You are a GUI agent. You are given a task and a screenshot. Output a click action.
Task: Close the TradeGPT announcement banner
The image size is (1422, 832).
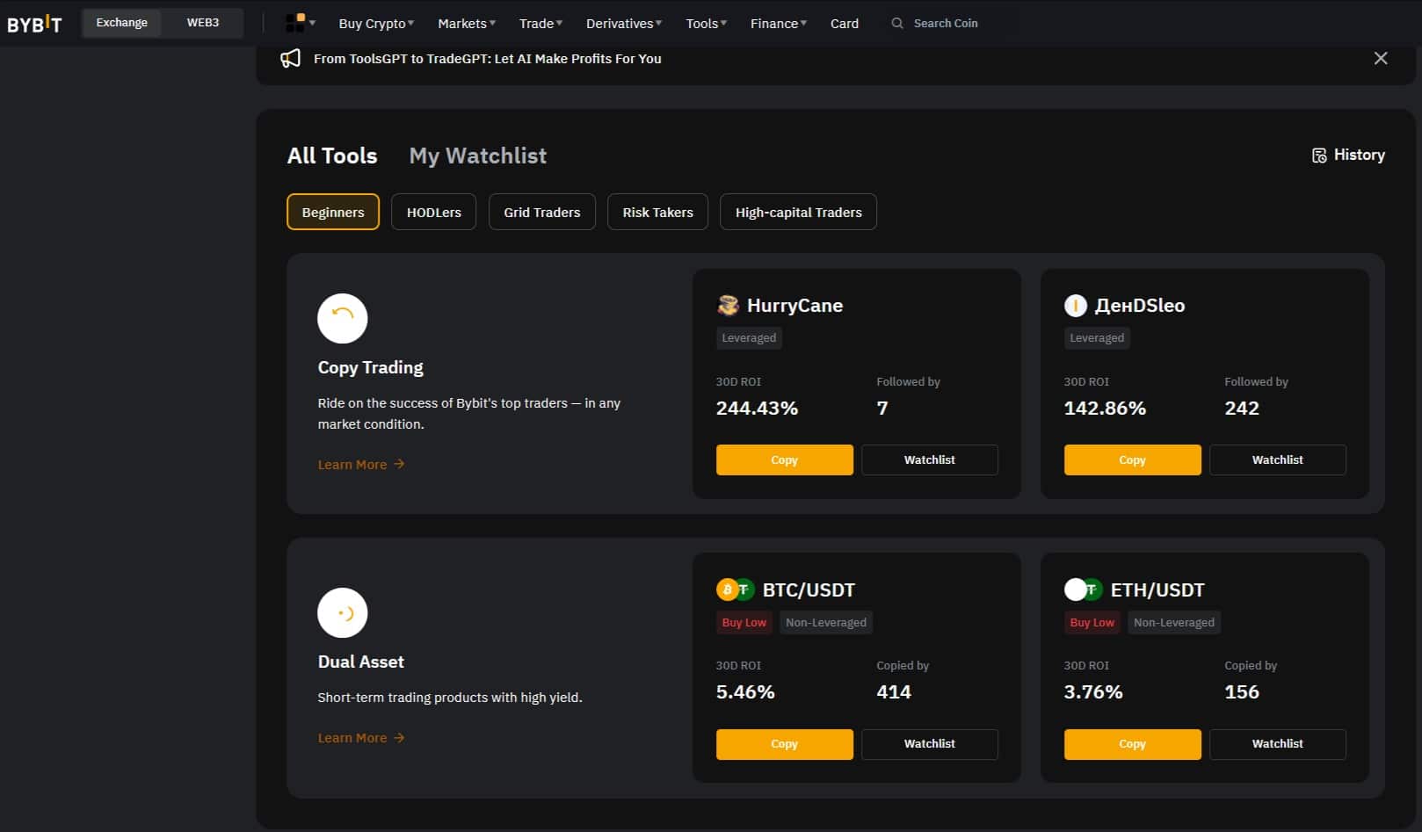tap(1381, 58)
